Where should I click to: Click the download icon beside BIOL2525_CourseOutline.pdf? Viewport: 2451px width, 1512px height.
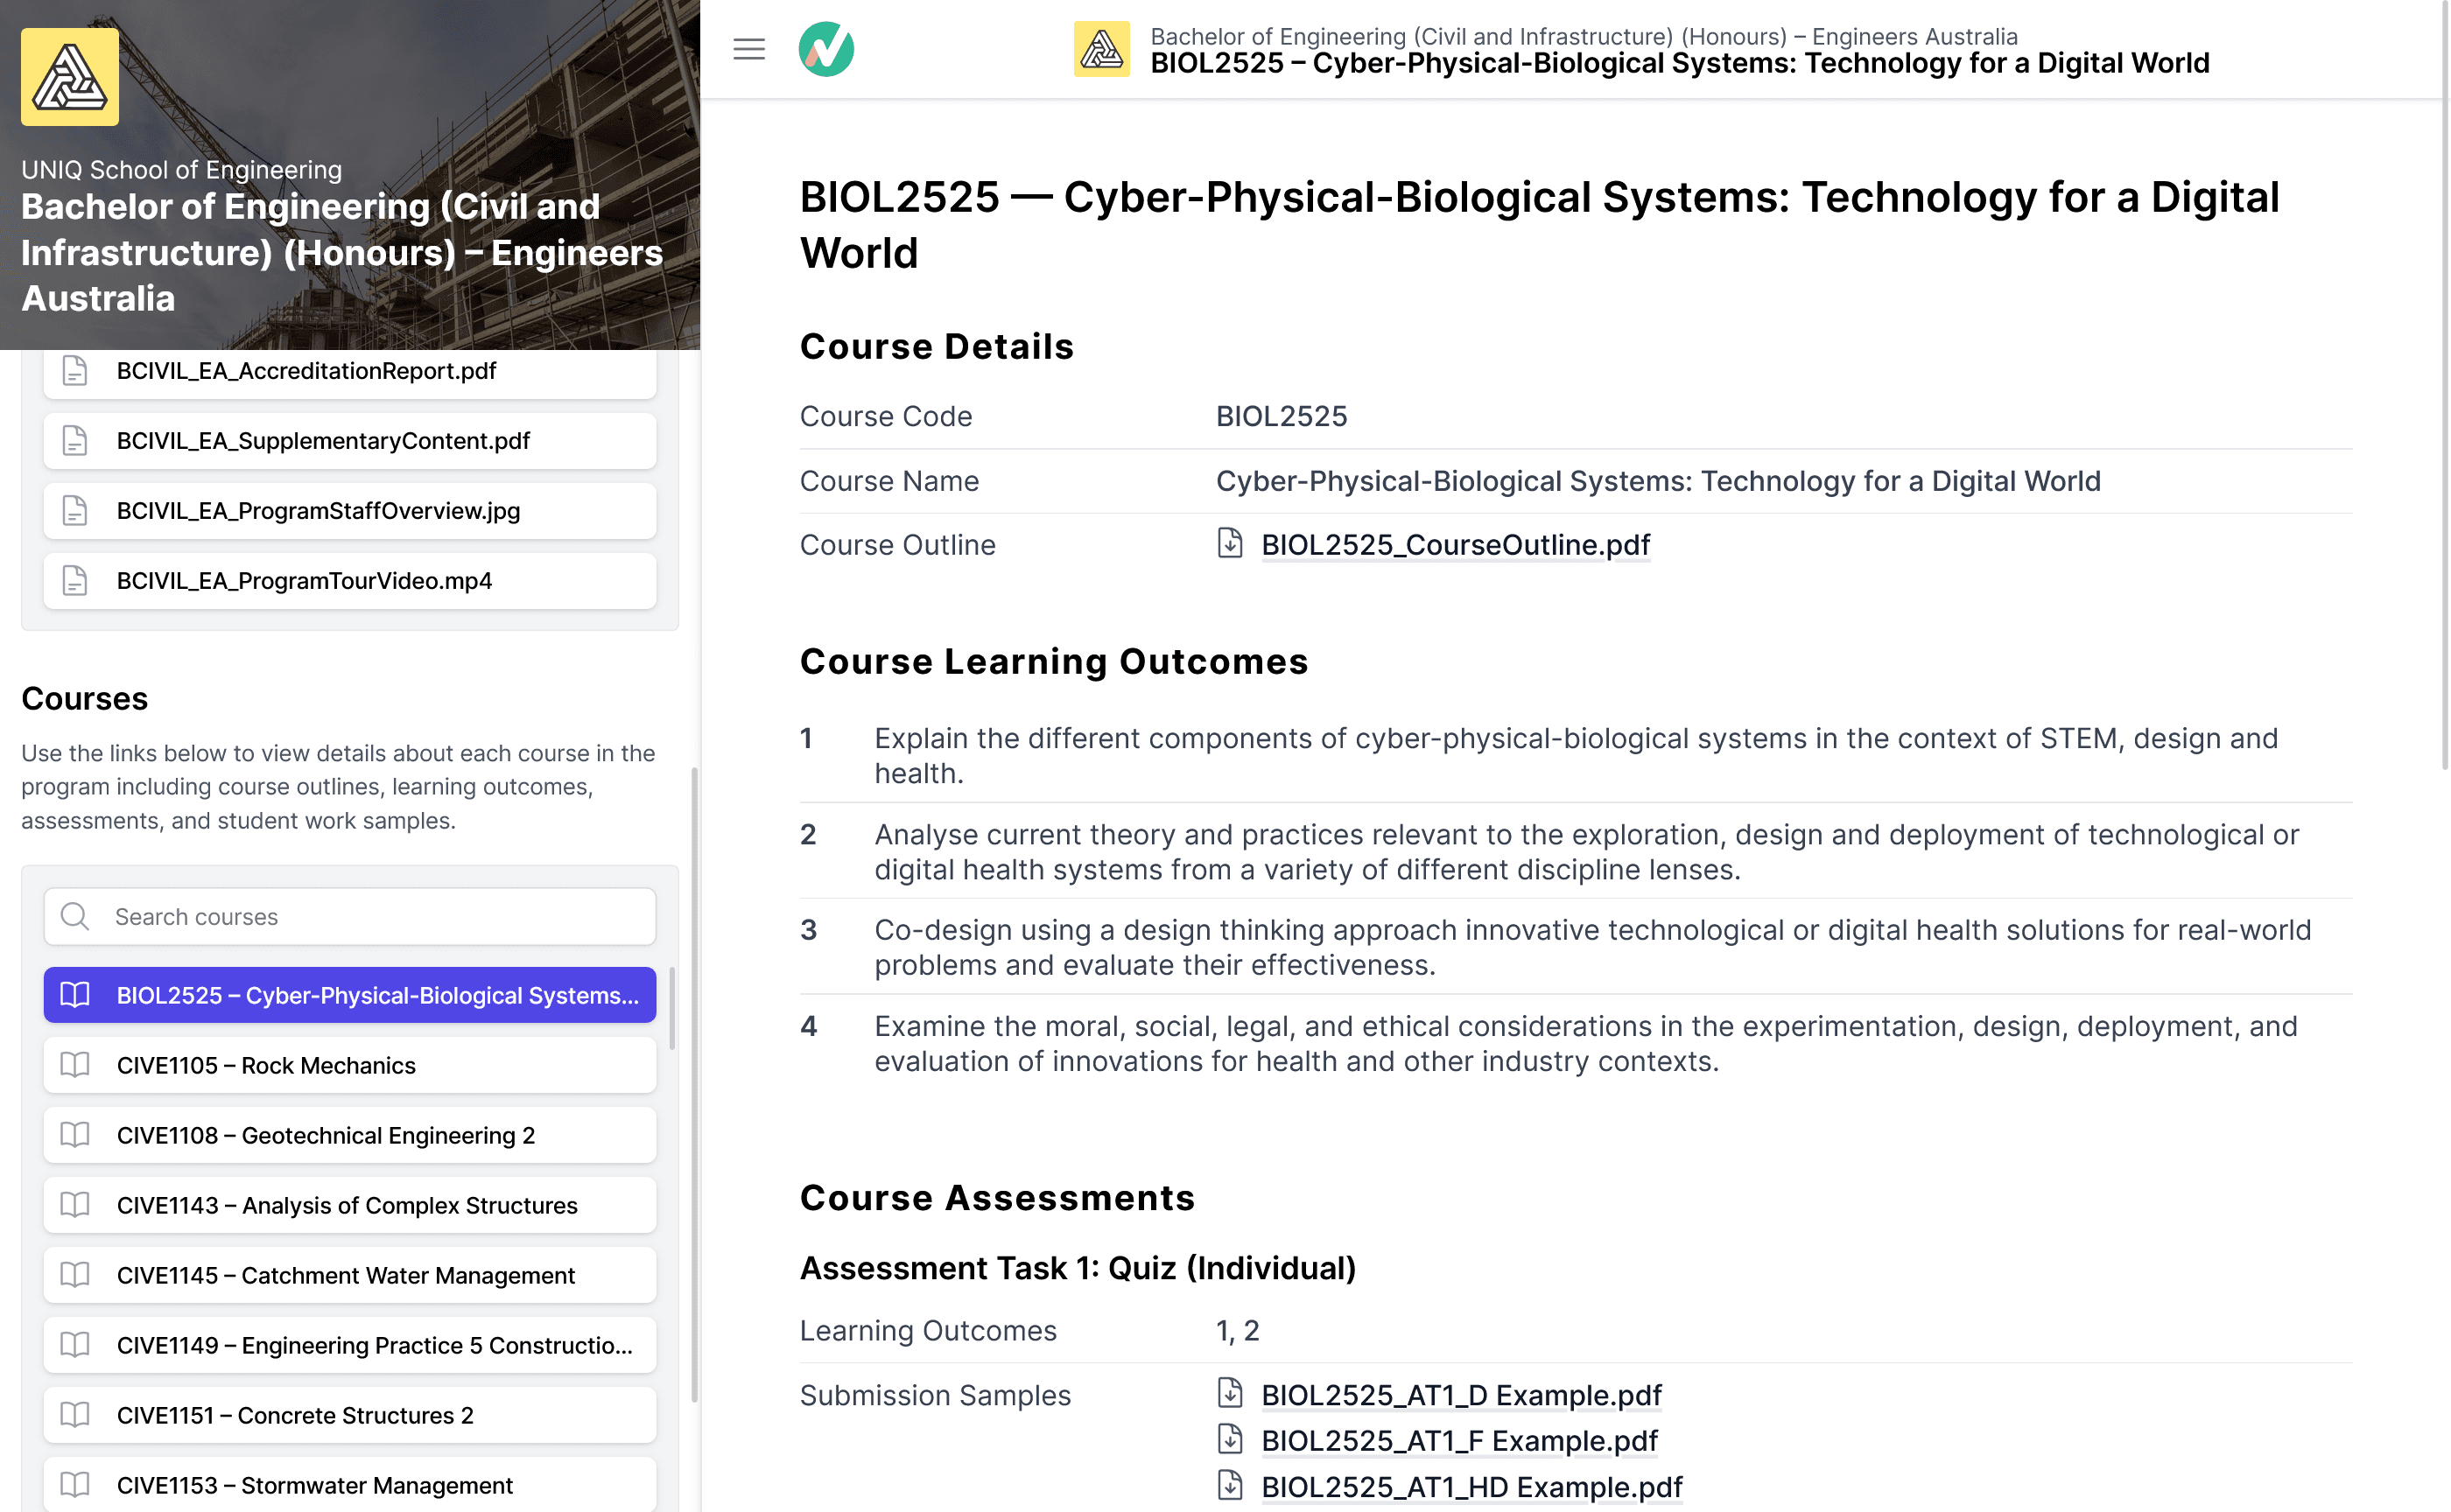tap(1230, 544)
